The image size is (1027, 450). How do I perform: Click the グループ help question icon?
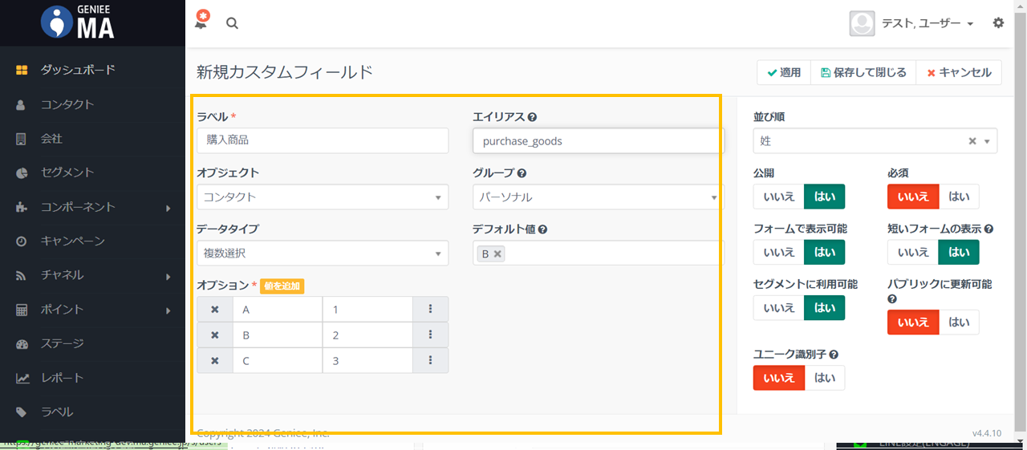pyautogui.click(x=522, y=173)
